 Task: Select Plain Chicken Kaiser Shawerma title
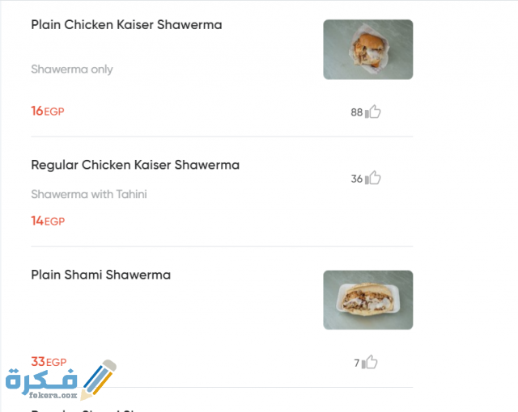126,25
